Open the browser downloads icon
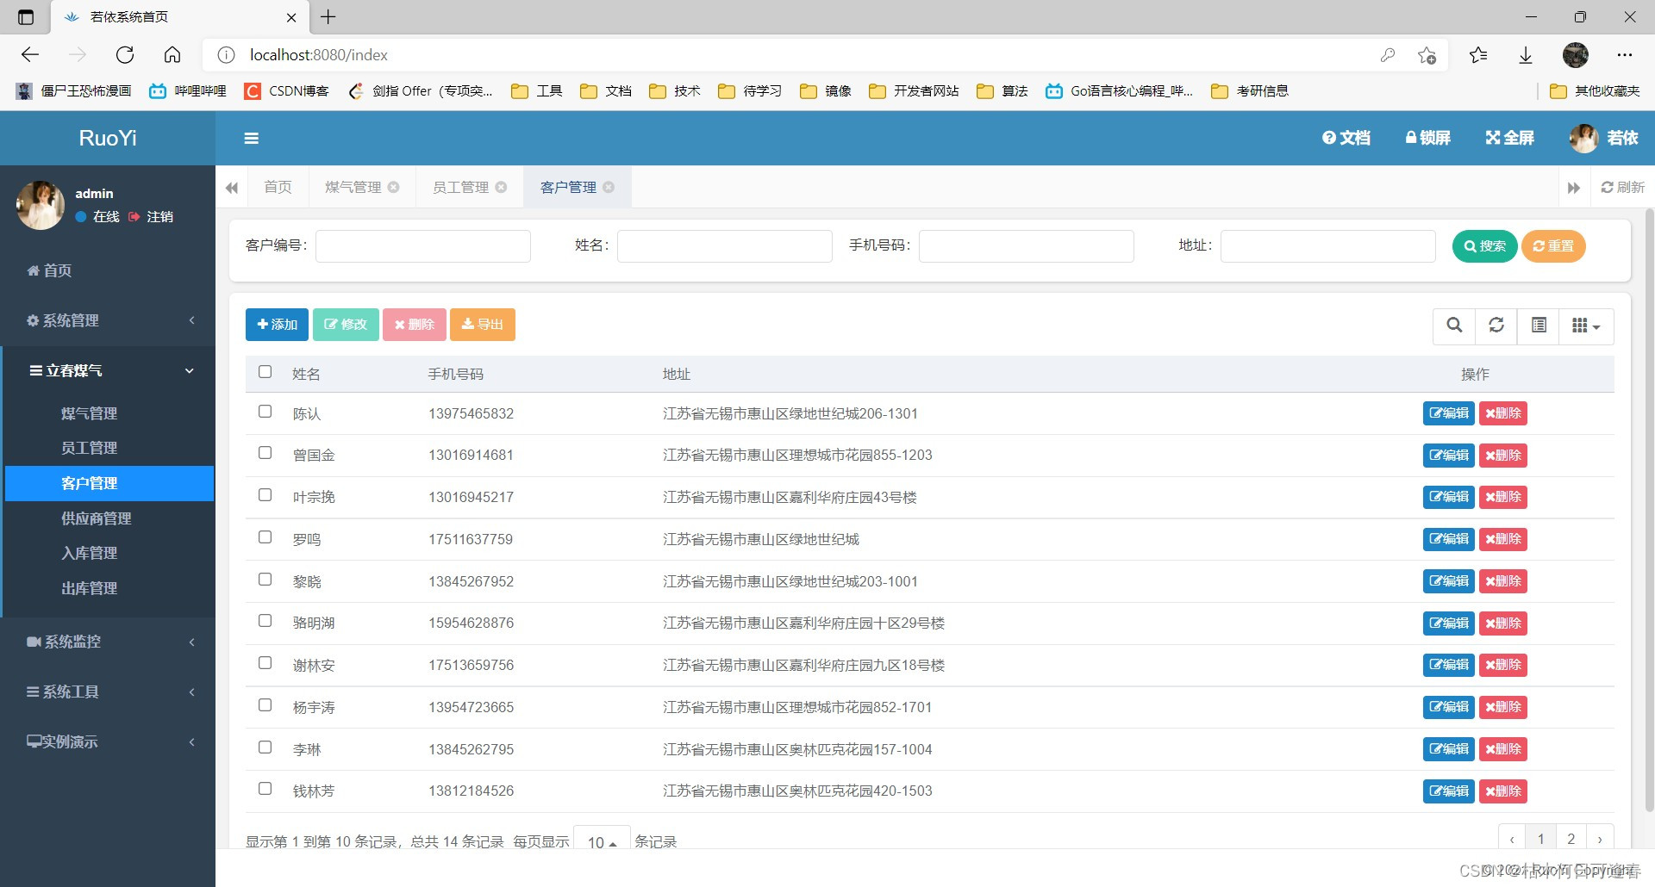This screenshot has height=887, width=1655. point(1526,55)
